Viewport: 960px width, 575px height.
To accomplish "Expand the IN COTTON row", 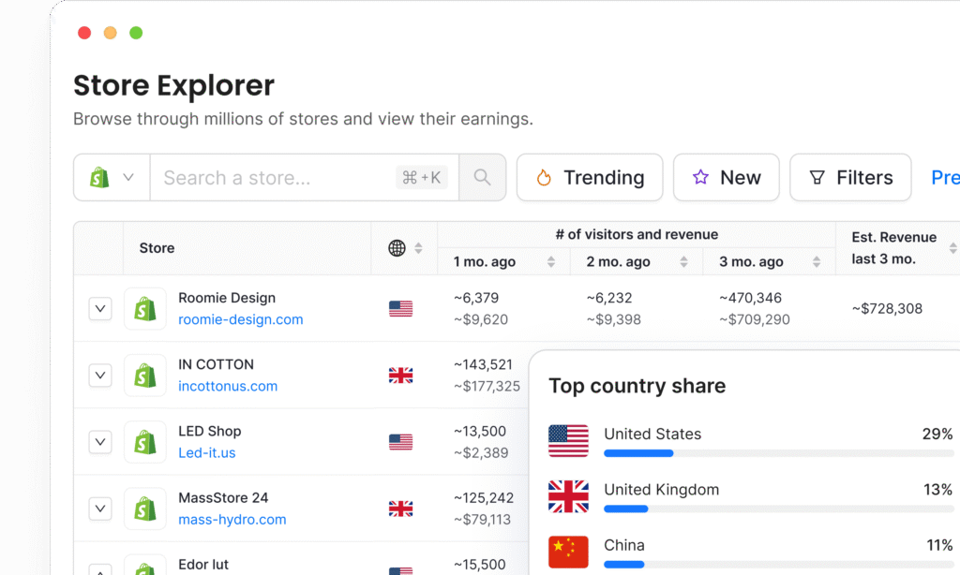I will pos(100,376).
